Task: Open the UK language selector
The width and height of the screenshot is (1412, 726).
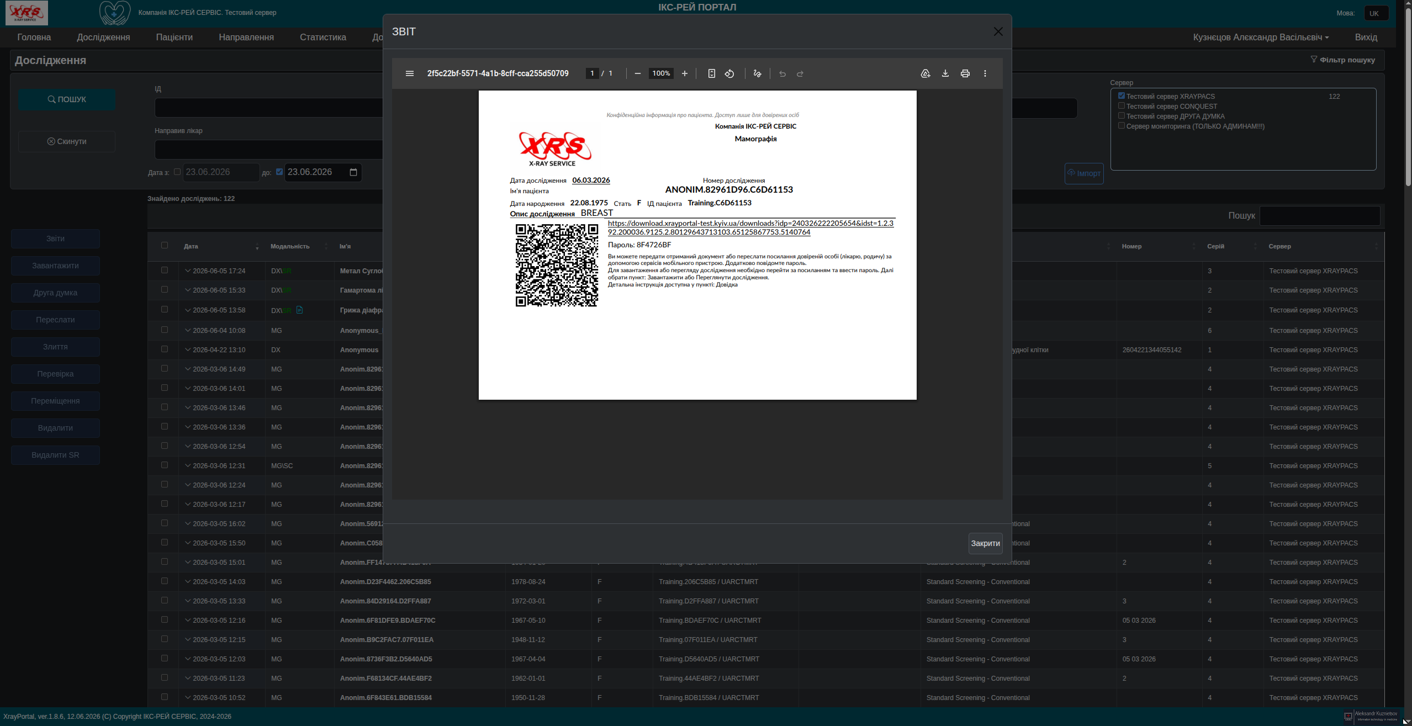Action: coord(1376,13)
